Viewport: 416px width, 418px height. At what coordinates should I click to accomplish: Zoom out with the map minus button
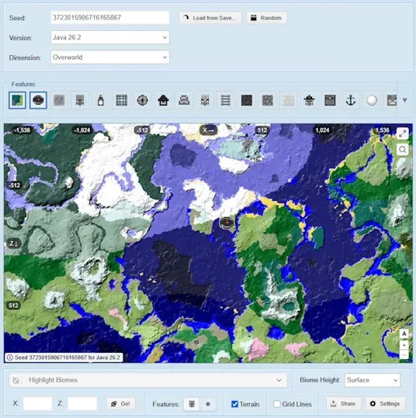click(404, 355)
